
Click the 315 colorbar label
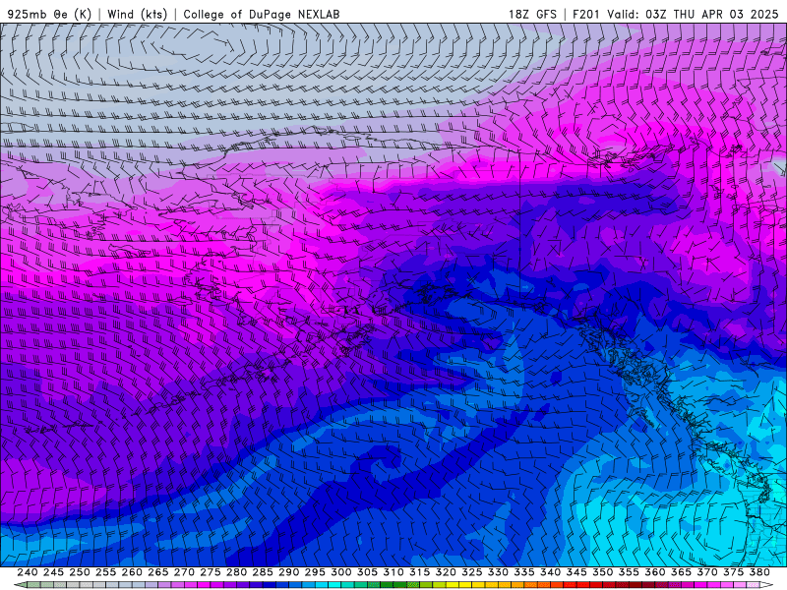[x=420, y=572]
